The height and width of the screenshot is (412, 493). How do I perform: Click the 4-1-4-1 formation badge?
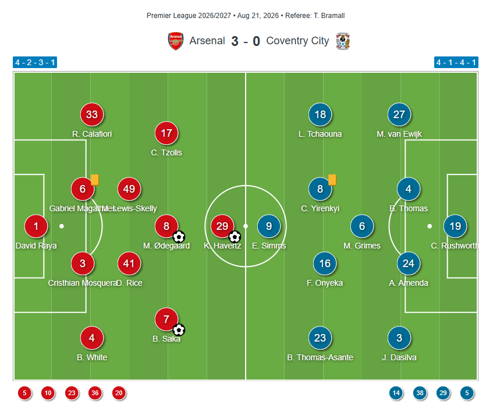pos(456,62)
